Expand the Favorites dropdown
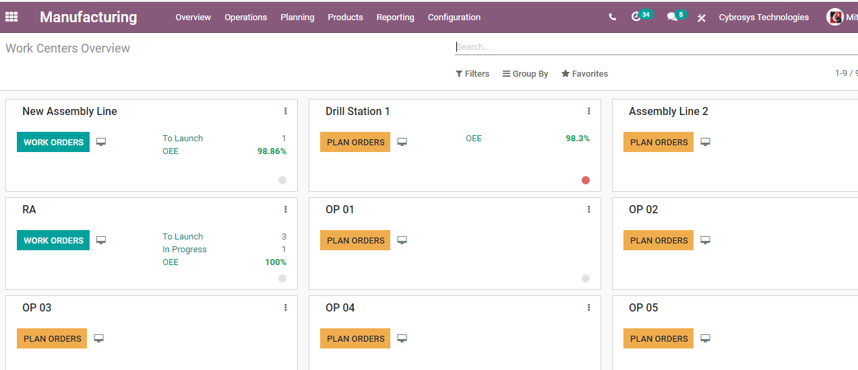Screen dimensions: 858x370 [584, 74]
